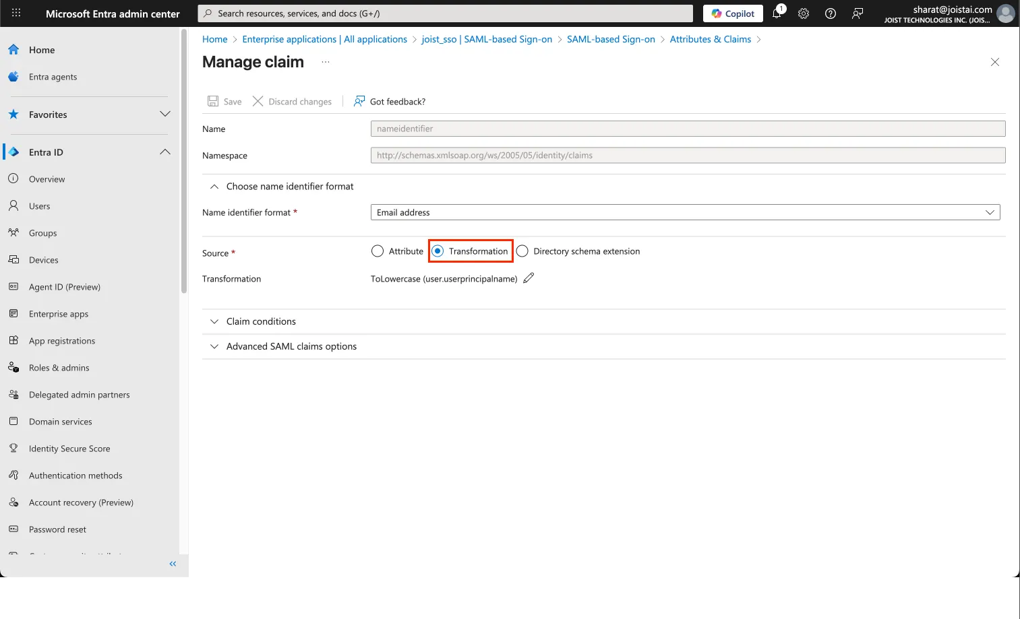This screenshot has height=619, width=1020.
Task: Go to Home breadcrumb link
Action: (x=215, y=39)
